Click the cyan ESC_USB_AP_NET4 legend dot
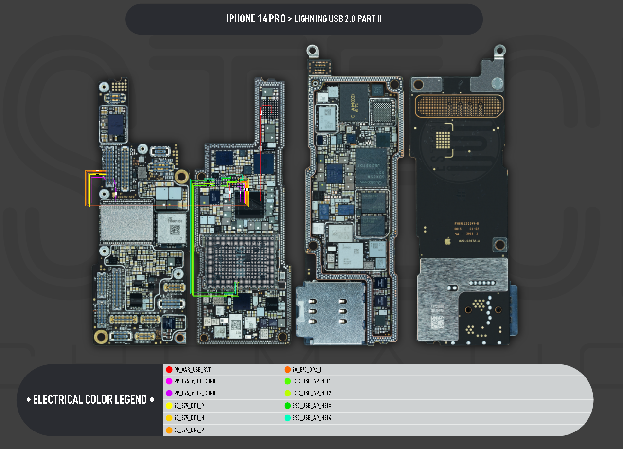623x449 pixels. (287, 418)
